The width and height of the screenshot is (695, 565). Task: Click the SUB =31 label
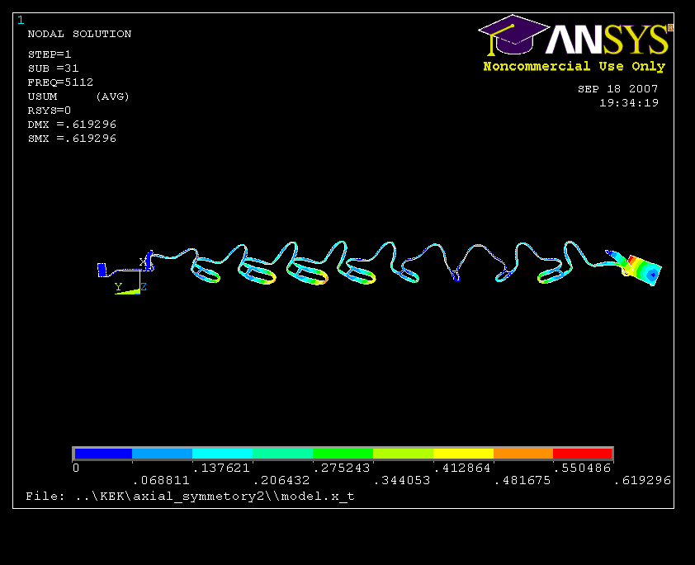[53, 68]
